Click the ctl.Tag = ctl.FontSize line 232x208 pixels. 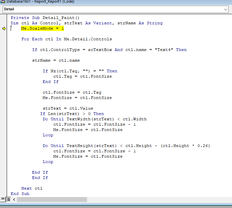tap(83, 76)
